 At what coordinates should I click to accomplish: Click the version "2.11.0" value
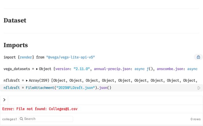coord(82,69)
